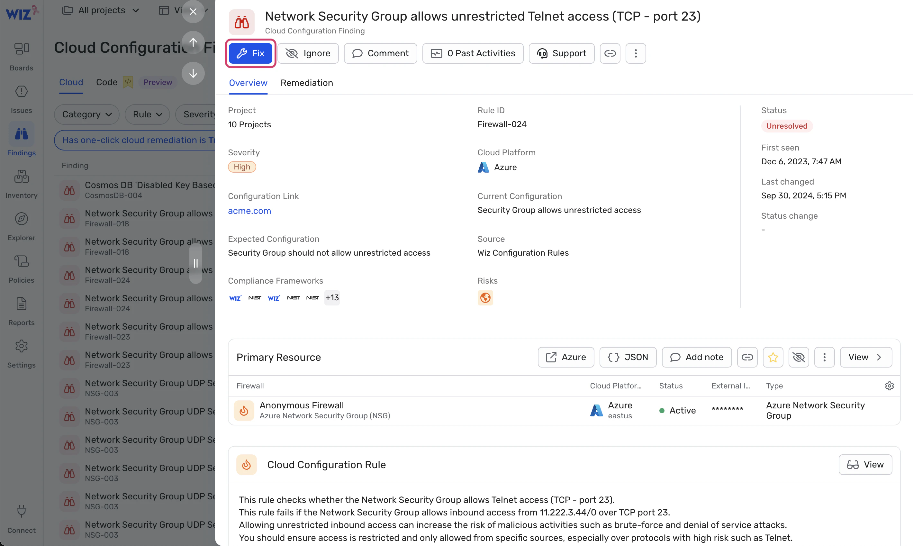Click the masked External ID value
The image size is (913, 546).
(727, 410)
